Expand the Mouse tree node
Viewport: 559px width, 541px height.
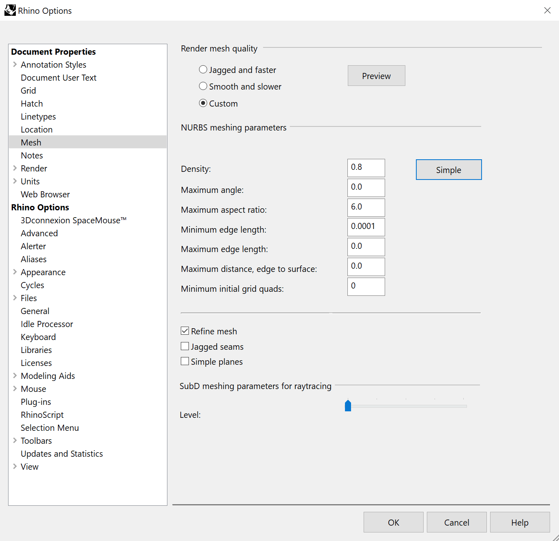[15, 389]
